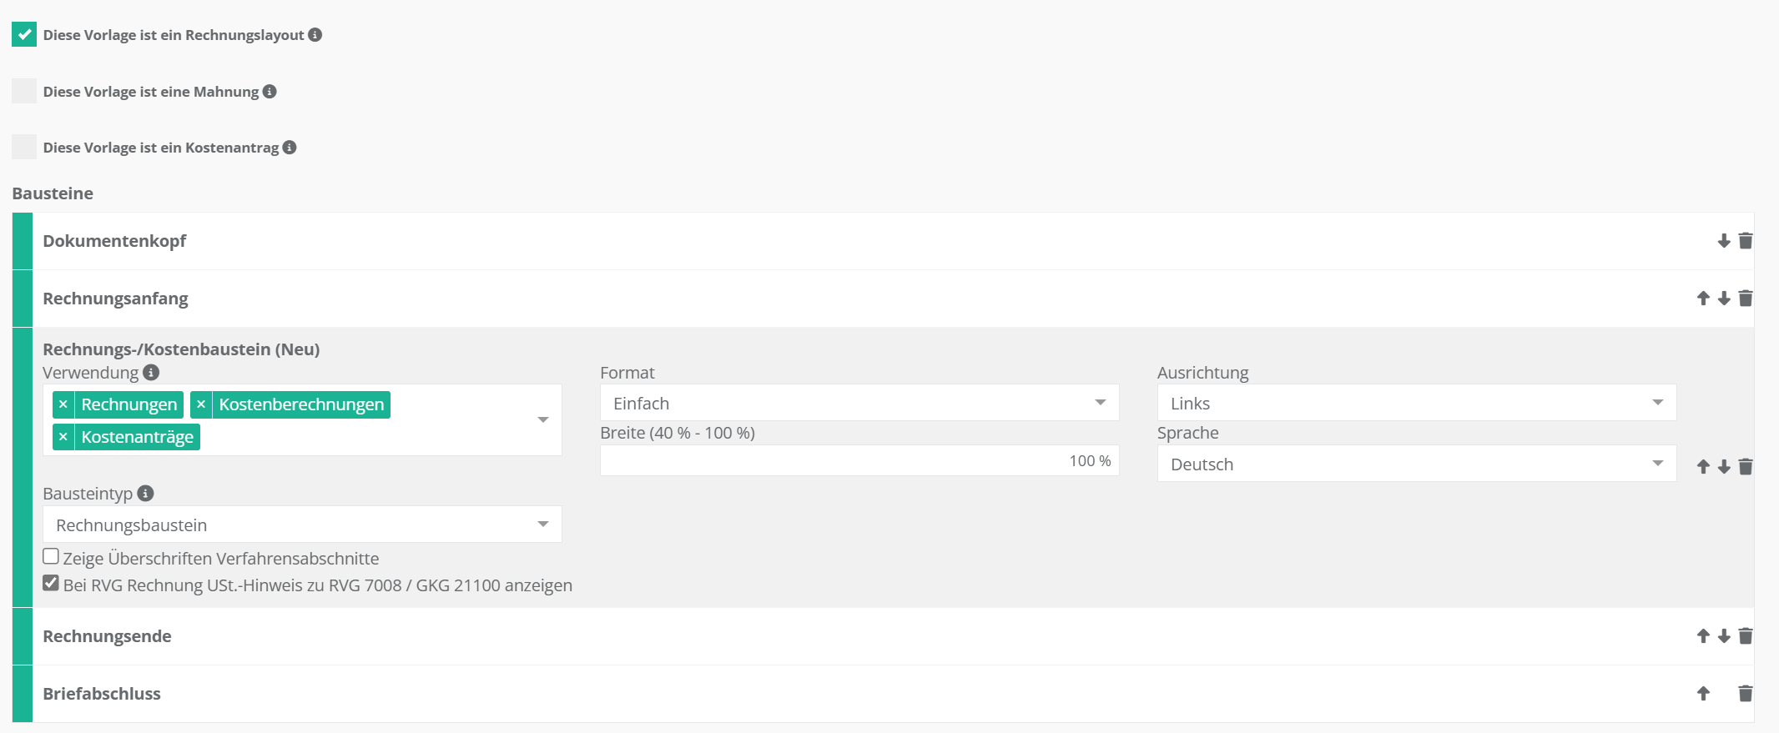Move Rechnungsanfang block up
This screenshot has width=1779, height=733.
[x=1703, y=299]
